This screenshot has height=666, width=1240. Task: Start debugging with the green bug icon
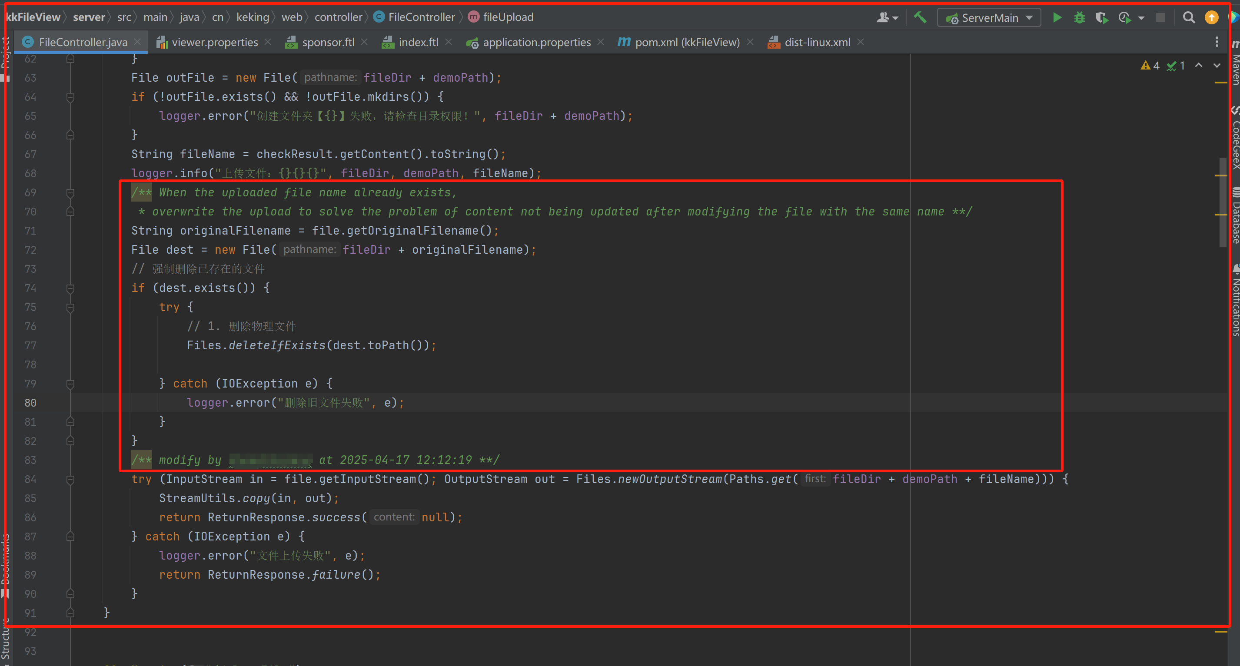pos(1079,18)
